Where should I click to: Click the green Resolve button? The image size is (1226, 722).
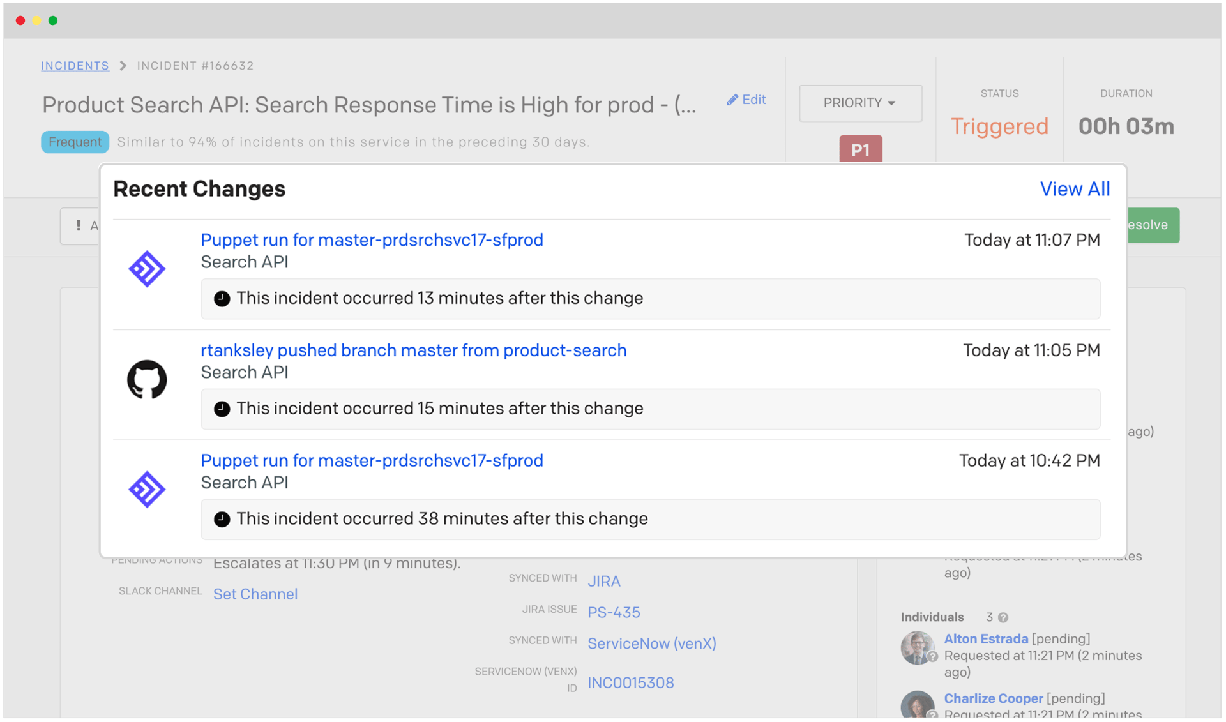point(1153,225)
